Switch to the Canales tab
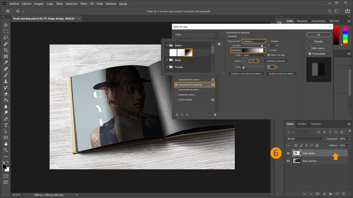The image size is (353, 198). pyautogui.click(x=302, y=124)
